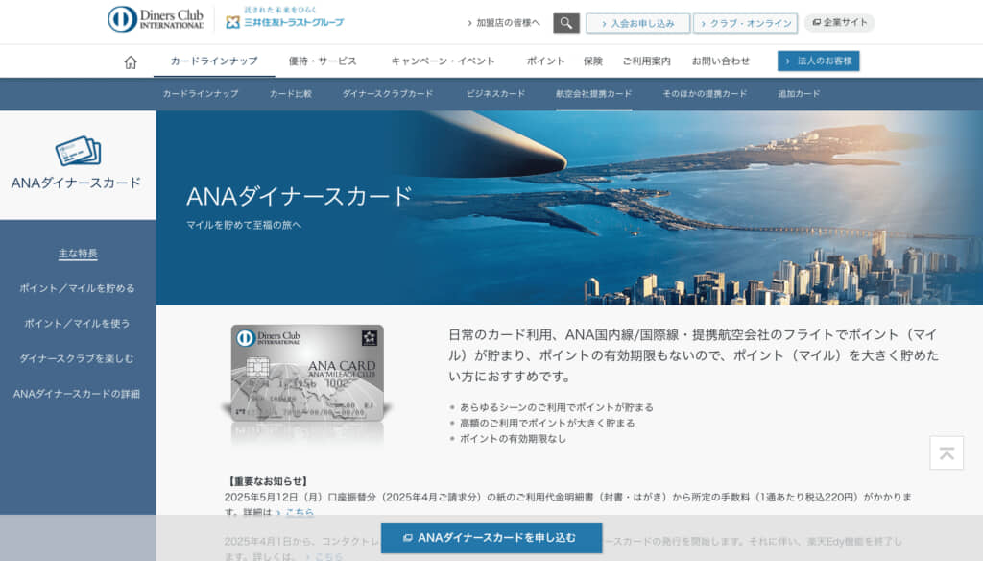The height and width of the screenshot is (561, 983).
Task: Click the Diners Club International logo
Action: [x=156, y=19]
